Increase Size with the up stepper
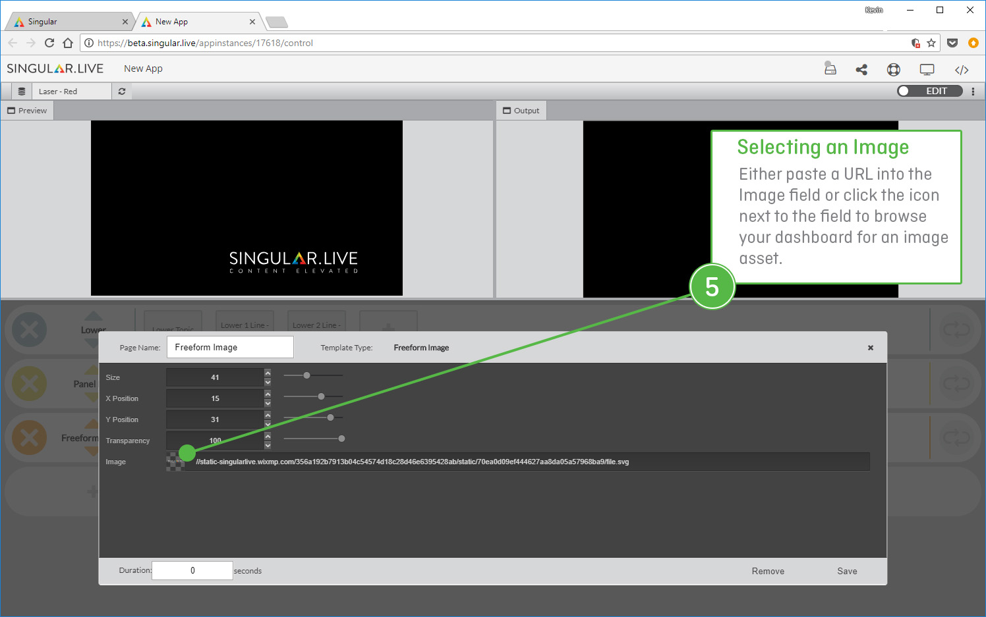The height and width of the screenshot is (617, 986). [x=268, y=373]
